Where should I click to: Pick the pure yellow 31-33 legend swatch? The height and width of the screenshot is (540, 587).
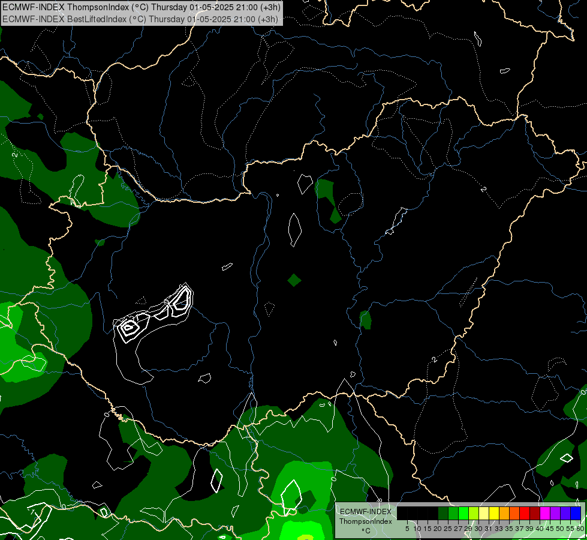click(x=494, y=513)
